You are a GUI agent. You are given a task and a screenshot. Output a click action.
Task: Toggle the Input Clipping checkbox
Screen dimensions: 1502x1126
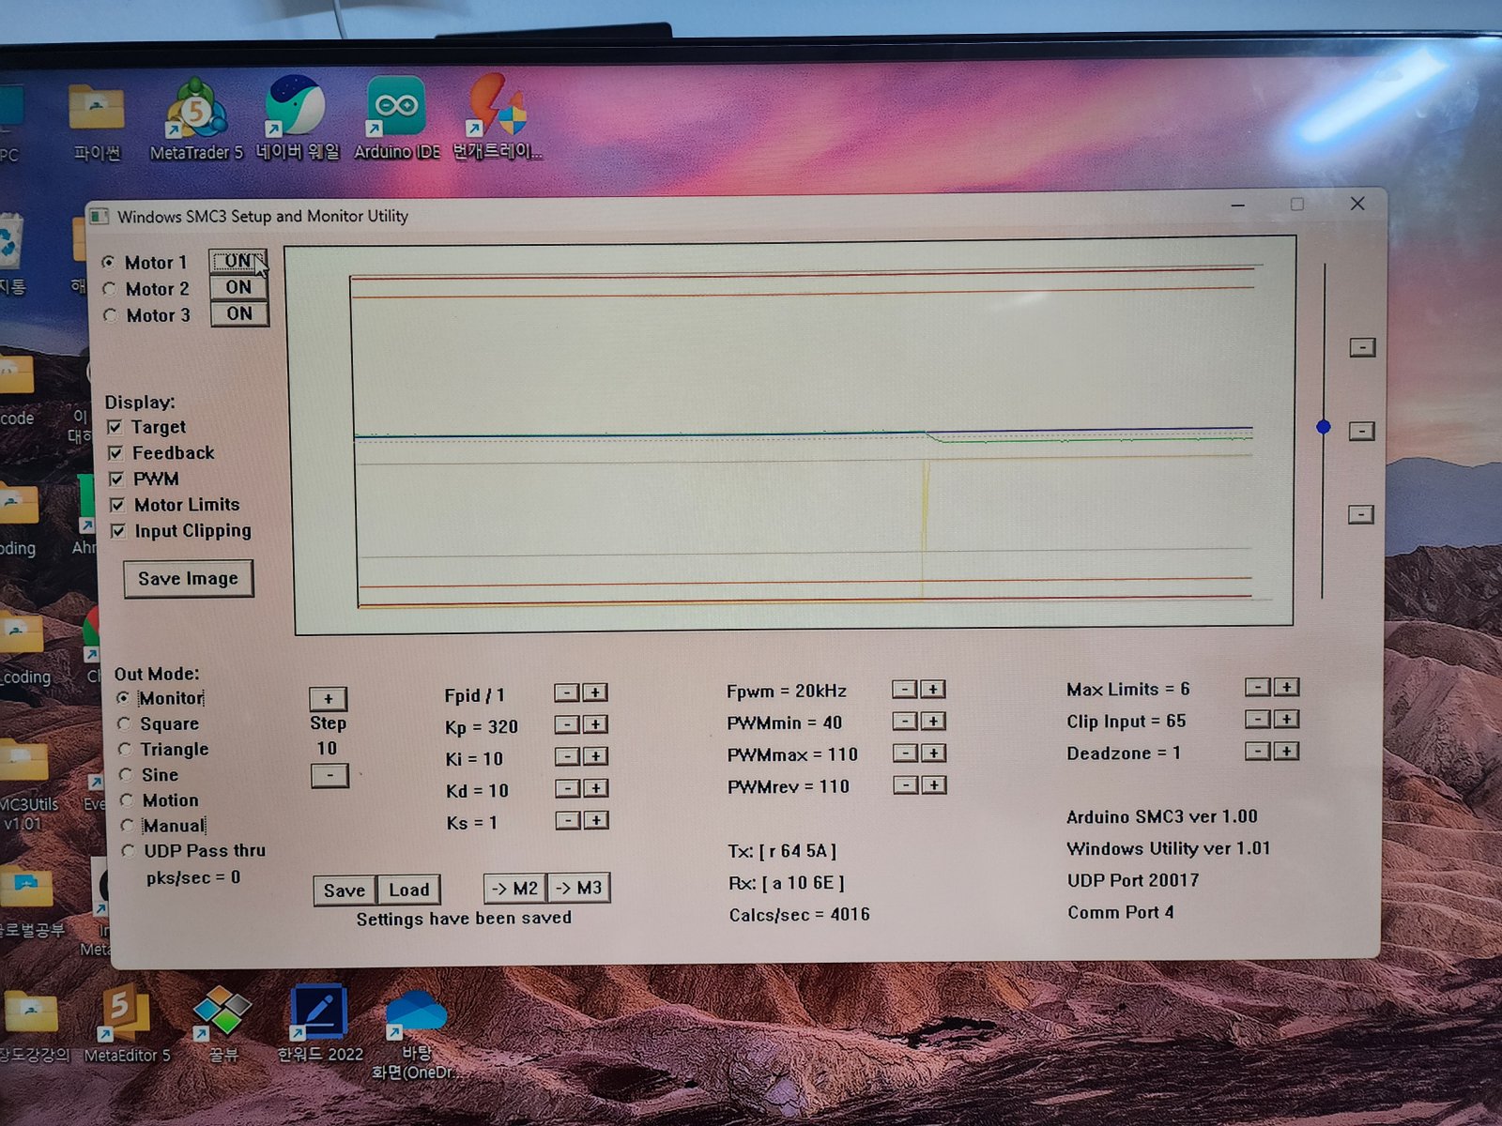point(118,532)
